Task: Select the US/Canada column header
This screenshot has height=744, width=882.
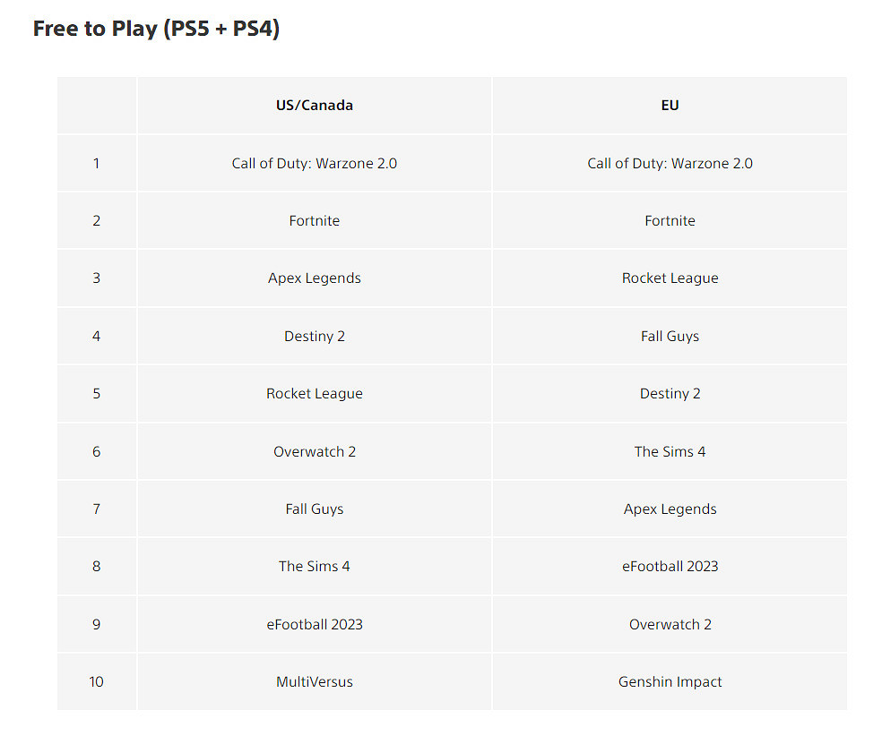Action: [315, 106]
